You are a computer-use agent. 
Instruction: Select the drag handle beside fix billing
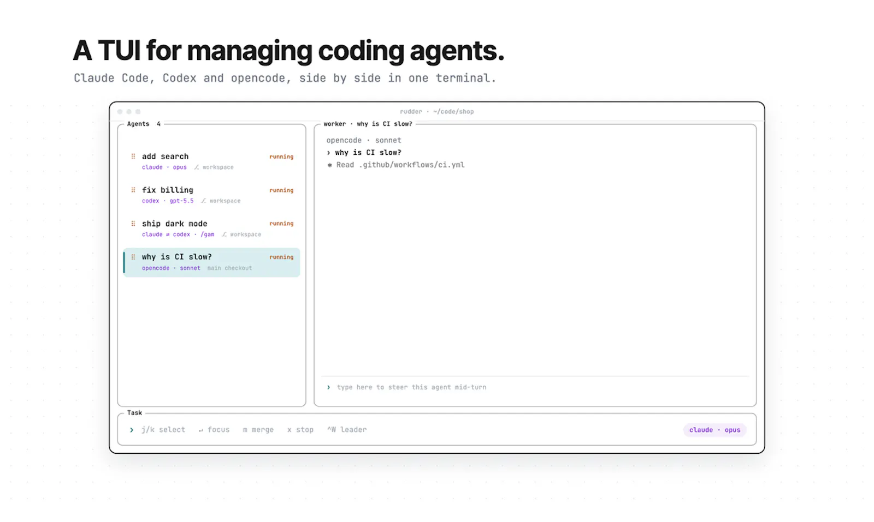click(133, 190)
